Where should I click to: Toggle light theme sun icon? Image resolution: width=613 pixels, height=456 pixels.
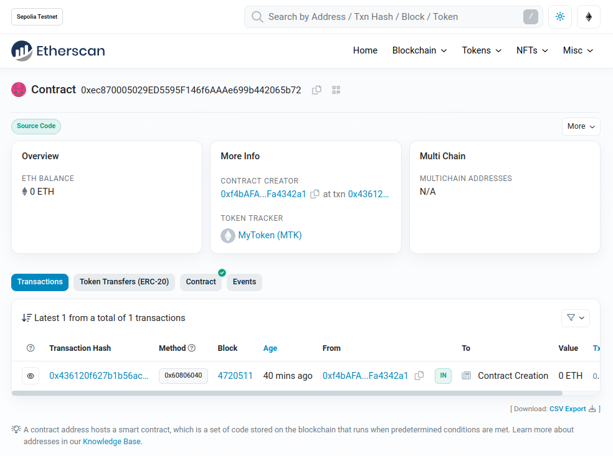(x=560, y=17)
